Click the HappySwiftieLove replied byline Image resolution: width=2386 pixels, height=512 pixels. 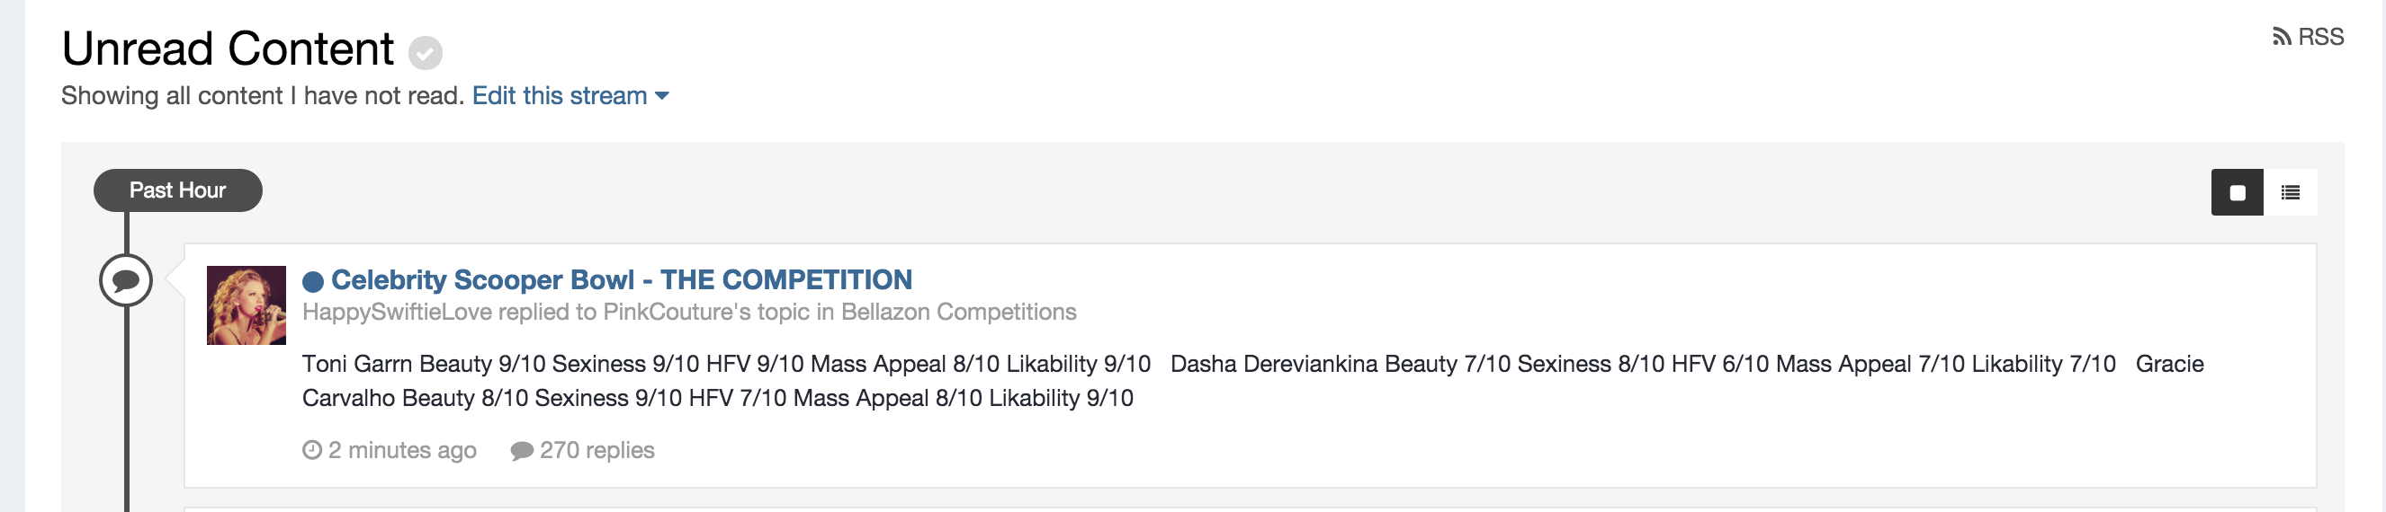[689, 313]
